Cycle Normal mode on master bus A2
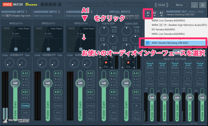Image resolution: width=208 pixels, height=126 pixels. 162,65
